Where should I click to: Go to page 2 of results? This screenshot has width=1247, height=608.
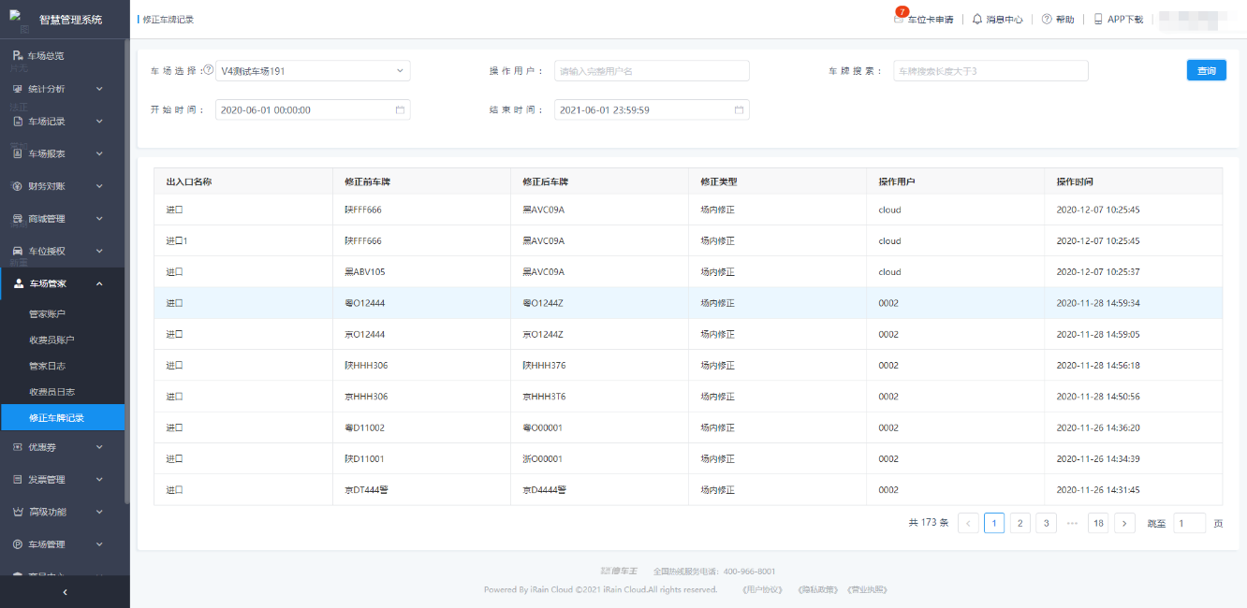(1020, 523)
